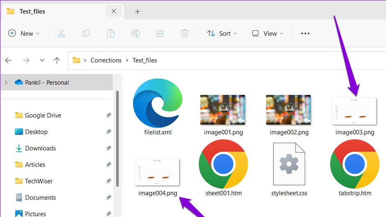Viewport: 386px width, 217px height.
Task: Click the Share icon in toolbar
Action: [x=160, y=33]
